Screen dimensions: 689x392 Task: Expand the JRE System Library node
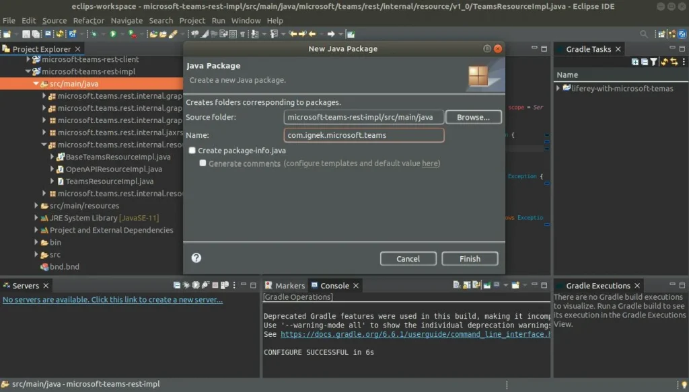(36, 218)
